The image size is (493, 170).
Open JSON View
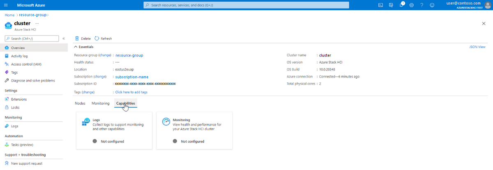pyautogui.click(x=477, y=47)
